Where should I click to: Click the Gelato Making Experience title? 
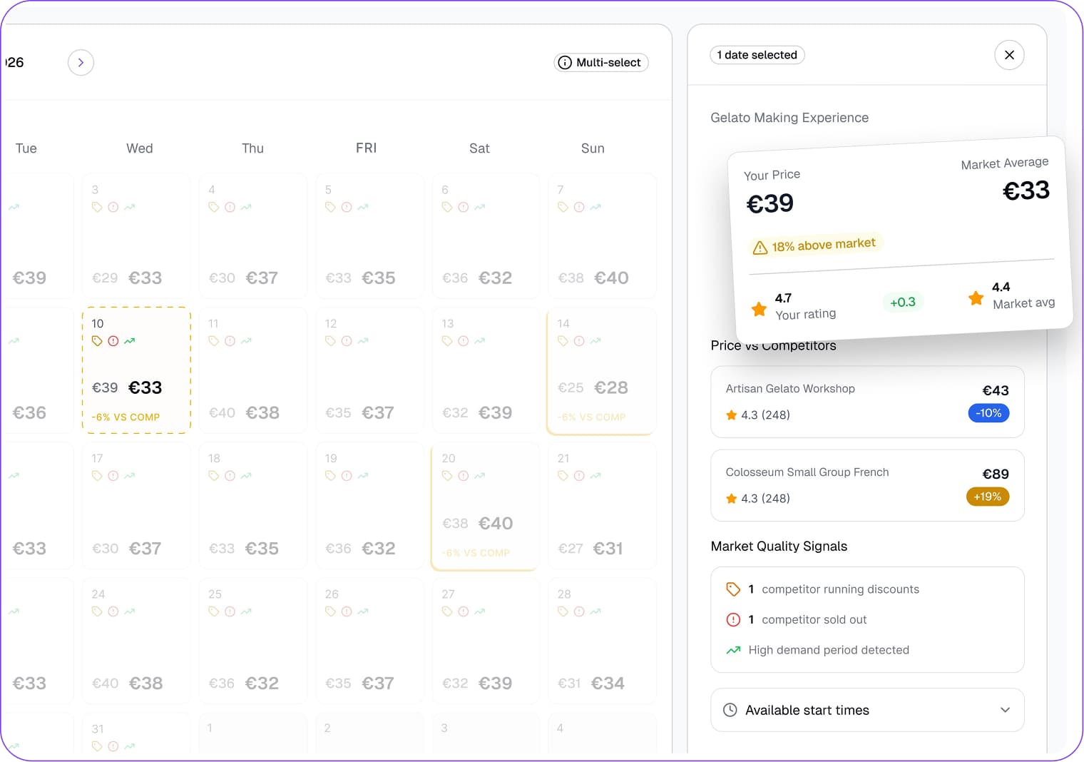coord(789,118)
